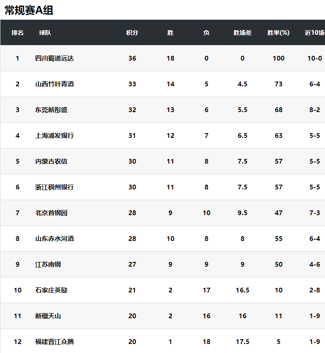Open team 浙江稠州银行
This screenshot has height=353, width=325.
pos(55,187)
